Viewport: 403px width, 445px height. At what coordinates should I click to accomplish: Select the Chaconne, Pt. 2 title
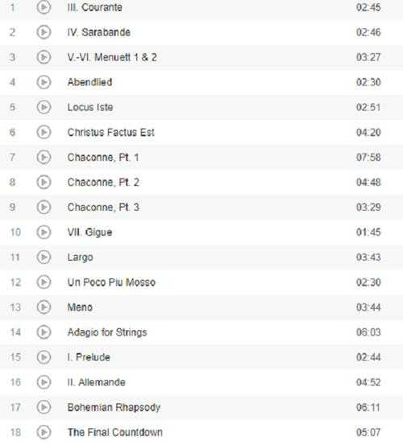pos(103,182)
